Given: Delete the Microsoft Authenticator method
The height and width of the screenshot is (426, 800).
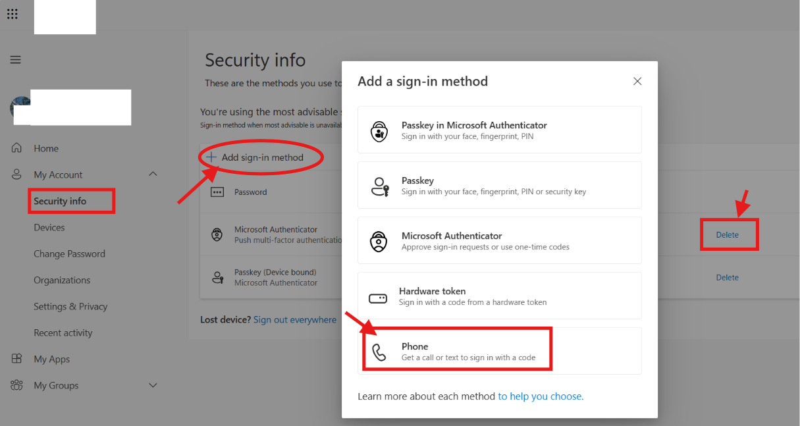Looking at the screenshot, I should click(x=728, y=235).
